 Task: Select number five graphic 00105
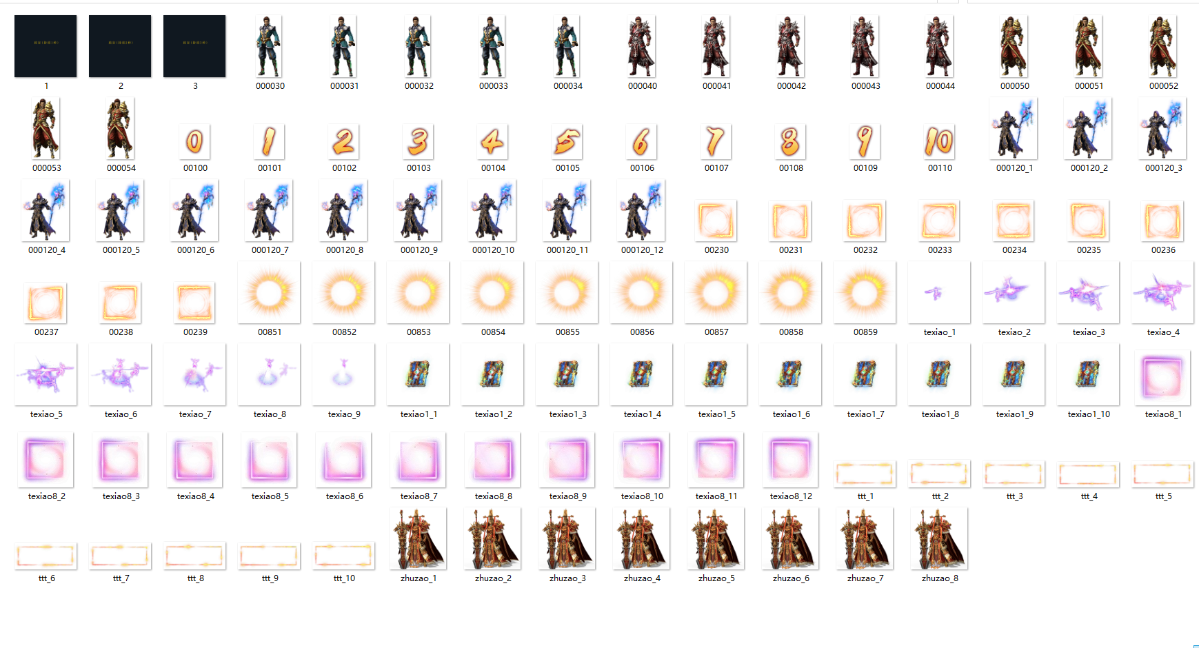click(x=567, y=142)
